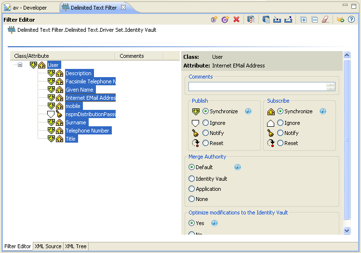Image resolution: width=361 pixels, height=253 pixels.
Task: Select Ignore under Publish
Action: tap(206, 123)
